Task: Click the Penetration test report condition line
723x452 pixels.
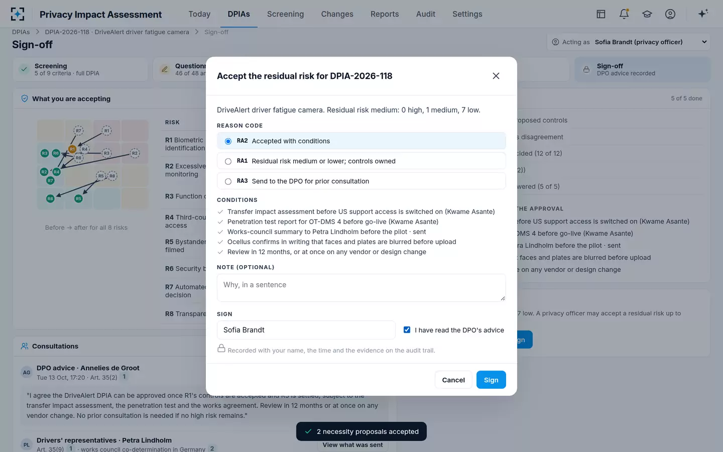Action: pos(333,221)
